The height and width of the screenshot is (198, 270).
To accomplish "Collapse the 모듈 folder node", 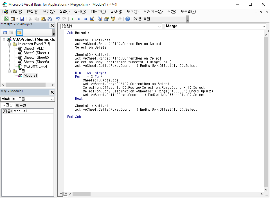I will [10, 71].
